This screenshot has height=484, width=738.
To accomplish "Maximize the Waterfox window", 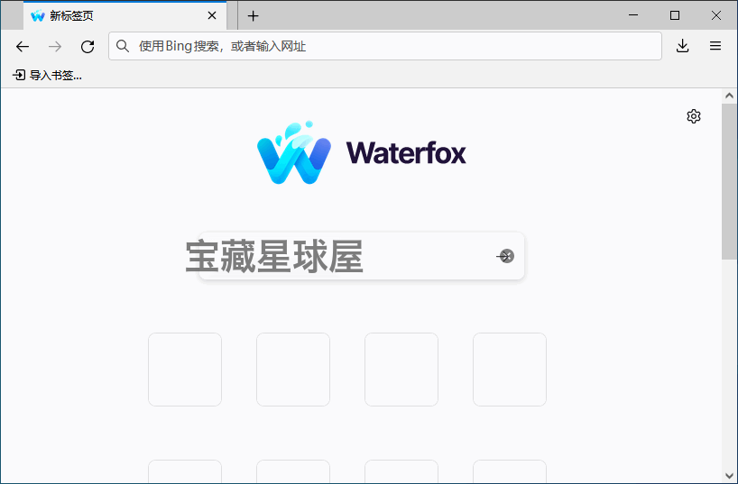I will 675,15.
